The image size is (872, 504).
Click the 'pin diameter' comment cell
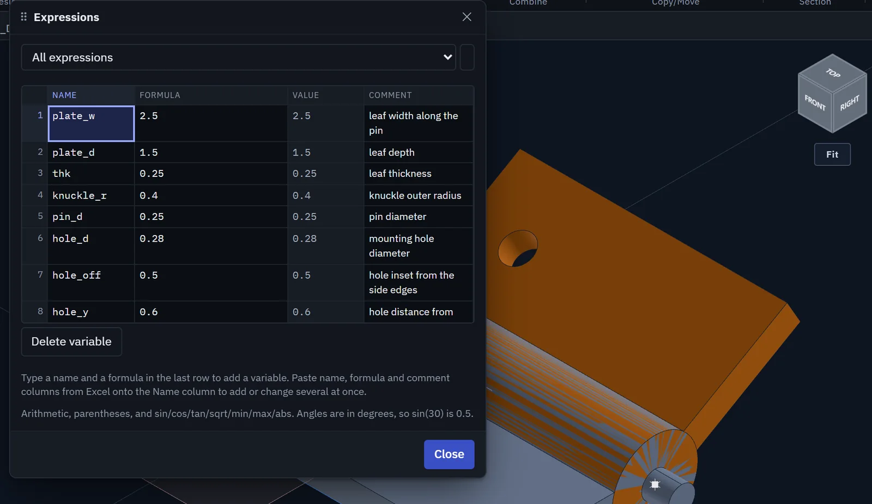point(419,217)
